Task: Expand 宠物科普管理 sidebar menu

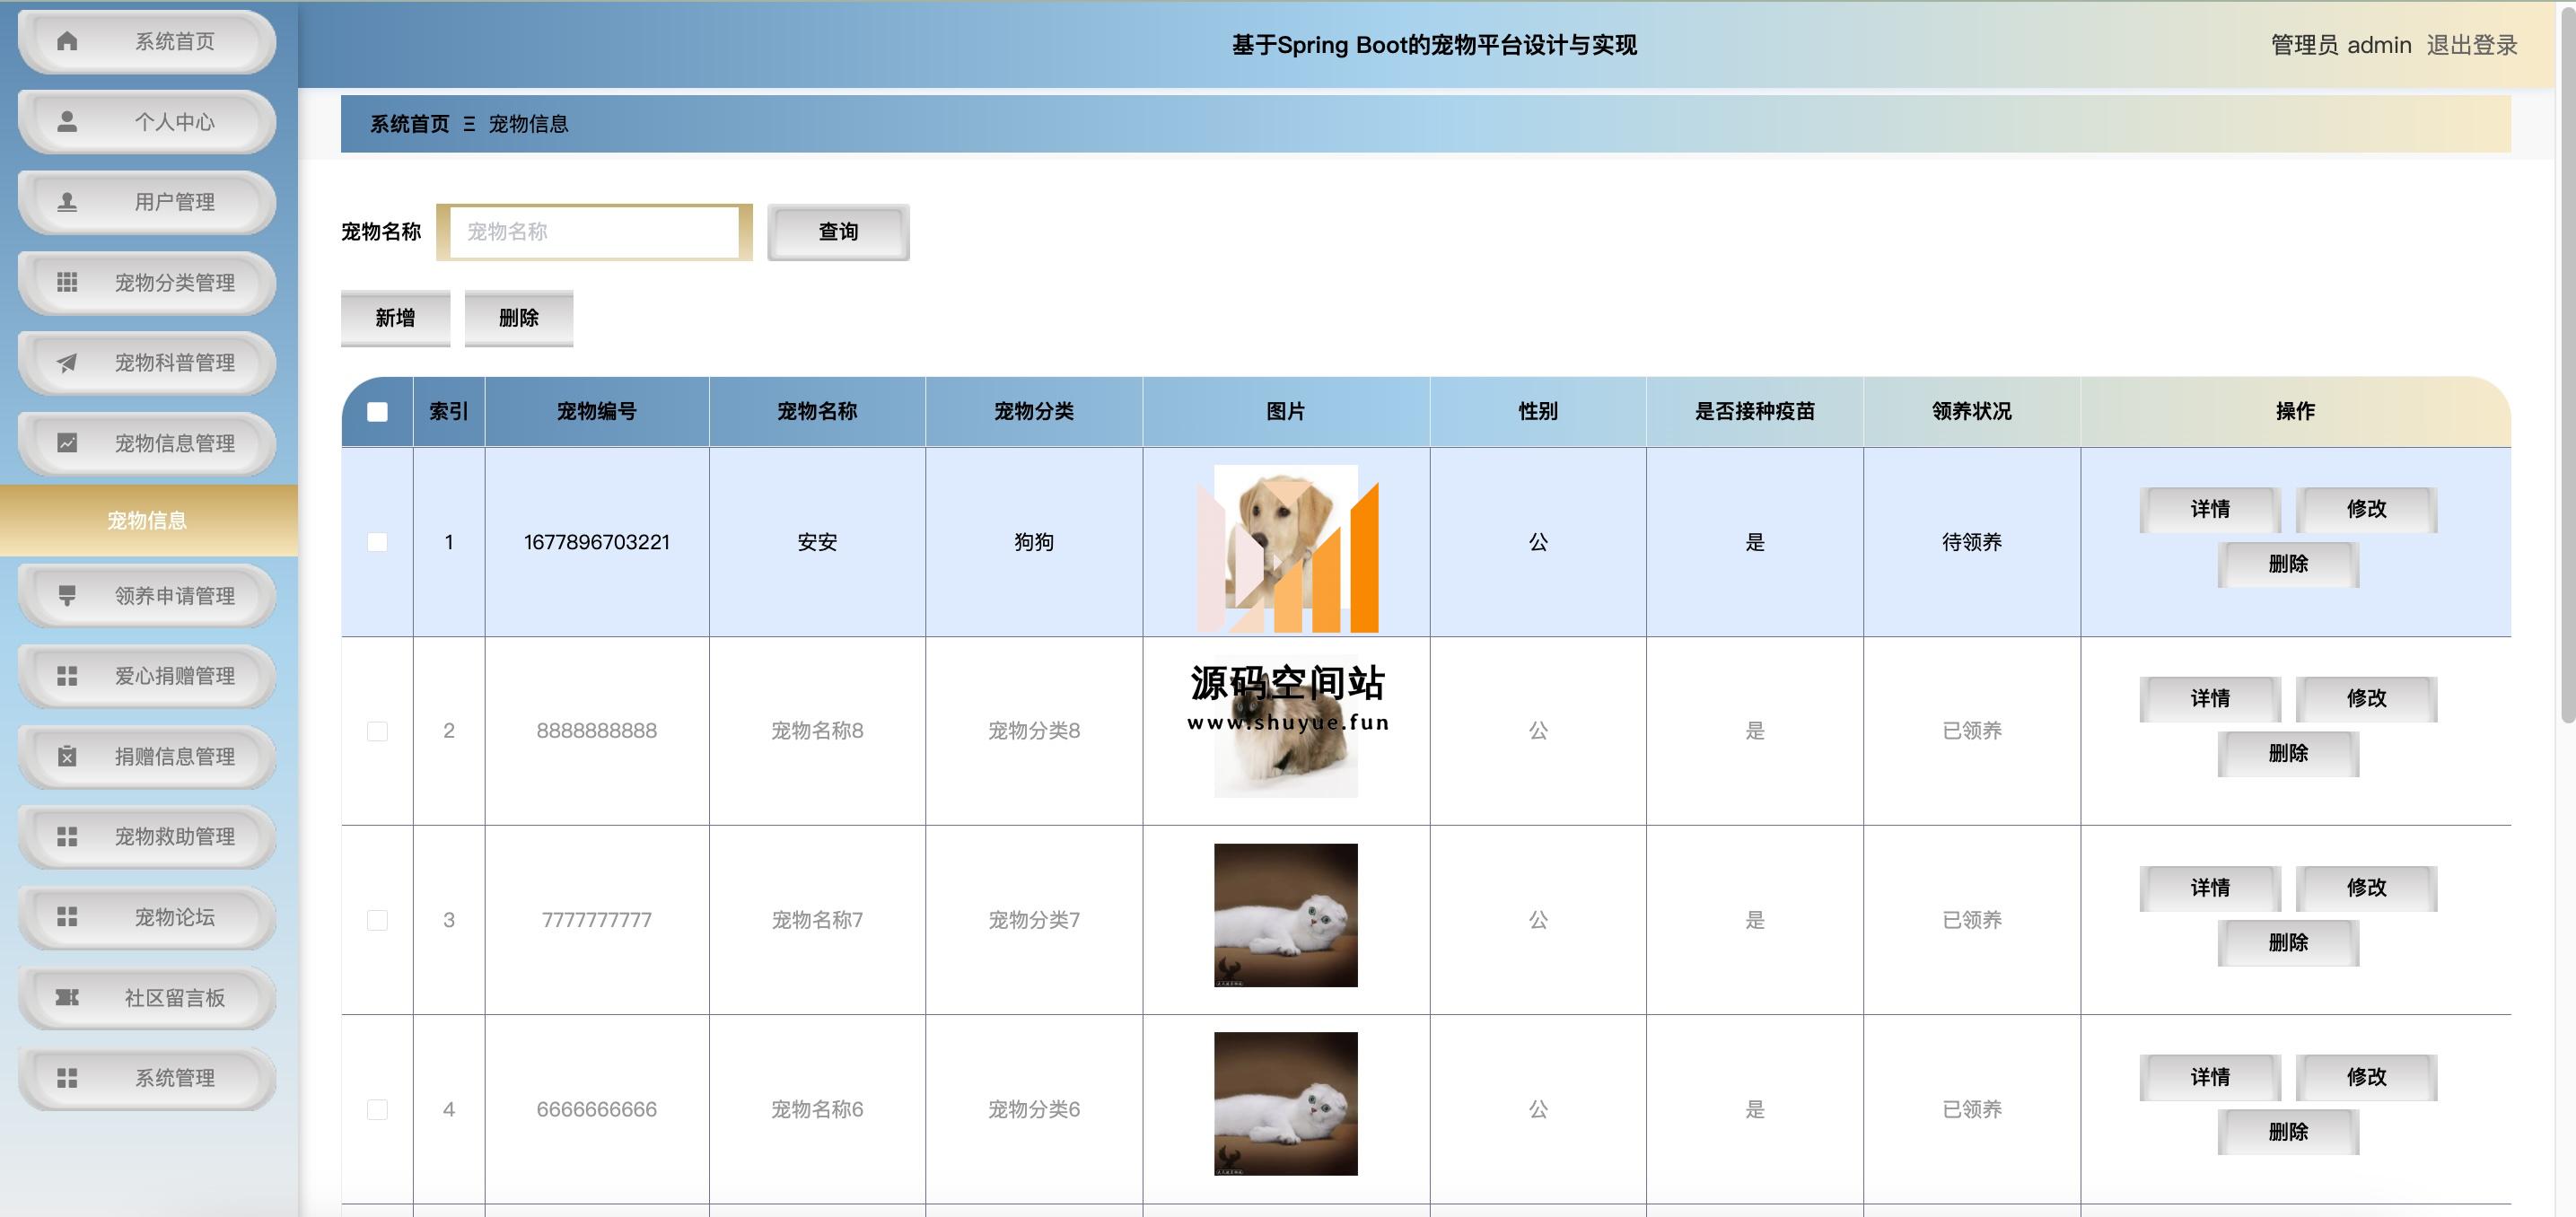Action: pyautogui.click(x=147, y=363)
